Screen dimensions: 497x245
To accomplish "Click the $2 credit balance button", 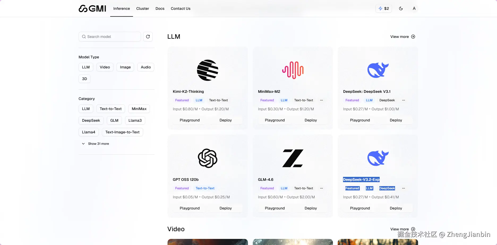I will tap(384, 8).
